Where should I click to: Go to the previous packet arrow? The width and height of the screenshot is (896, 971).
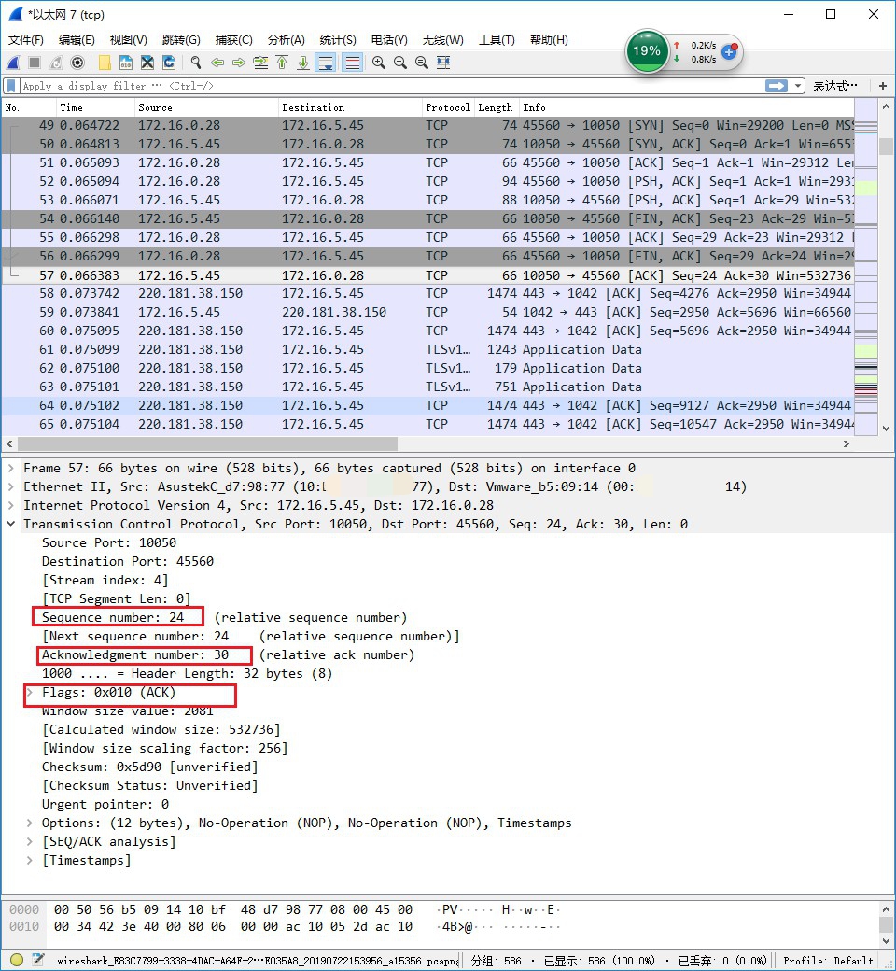217,63
